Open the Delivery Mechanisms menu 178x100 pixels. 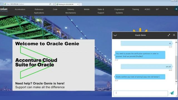pos(71,11)
